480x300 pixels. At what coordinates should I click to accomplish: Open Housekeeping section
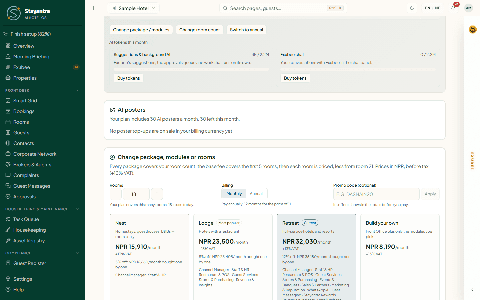coord(42,230)
